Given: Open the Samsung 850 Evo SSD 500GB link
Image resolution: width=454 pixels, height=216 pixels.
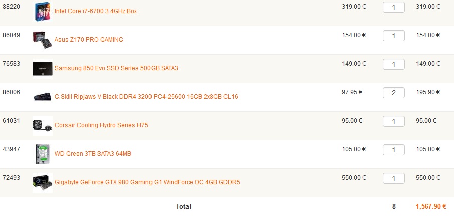Looking at the screenshot, I should click(116, 68).
